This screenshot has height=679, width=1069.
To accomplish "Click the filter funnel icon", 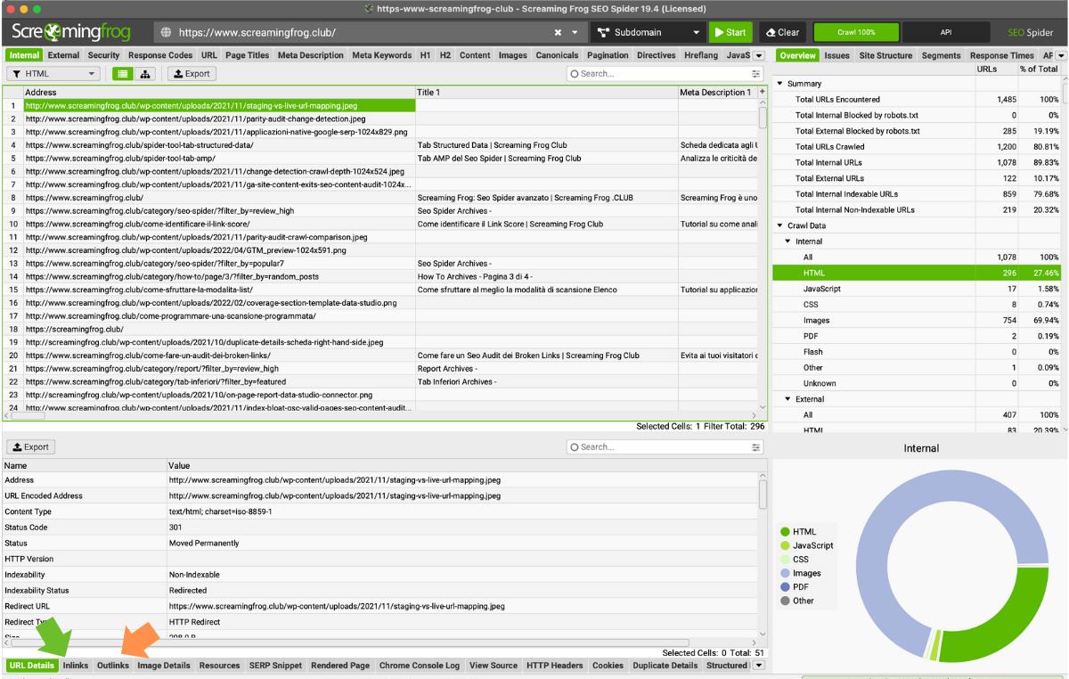I will click(x=16, y=73).
